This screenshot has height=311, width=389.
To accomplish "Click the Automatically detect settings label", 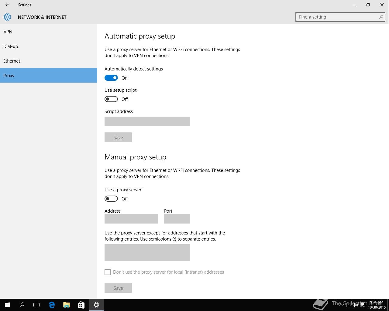I will (x=134, y=69).
